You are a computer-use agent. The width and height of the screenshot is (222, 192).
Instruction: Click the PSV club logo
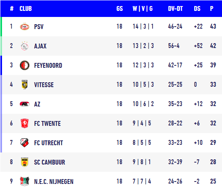click(x=25, y=27)
